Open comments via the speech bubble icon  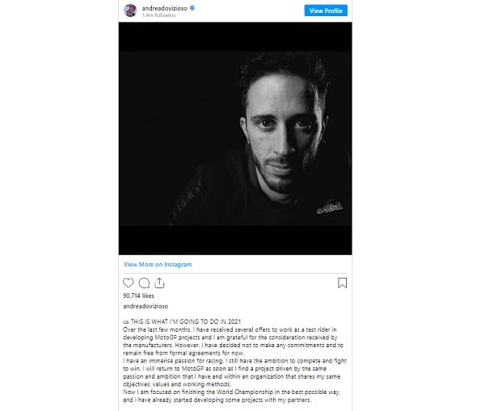144,283
